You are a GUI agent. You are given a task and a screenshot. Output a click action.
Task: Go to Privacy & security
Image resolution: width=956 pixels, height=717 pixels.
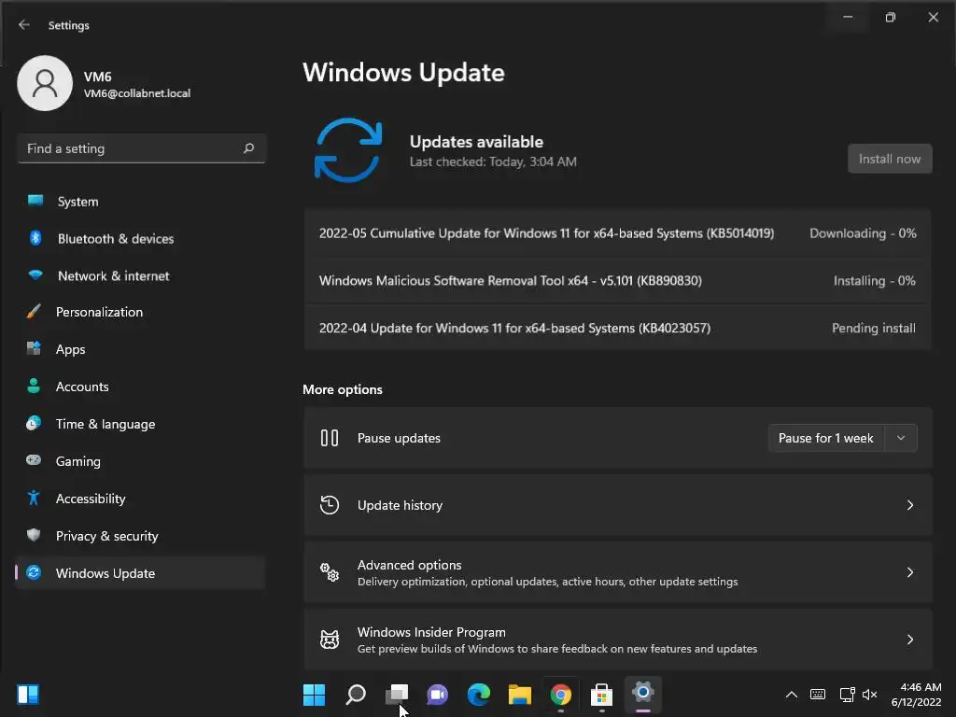coord(140,536)
